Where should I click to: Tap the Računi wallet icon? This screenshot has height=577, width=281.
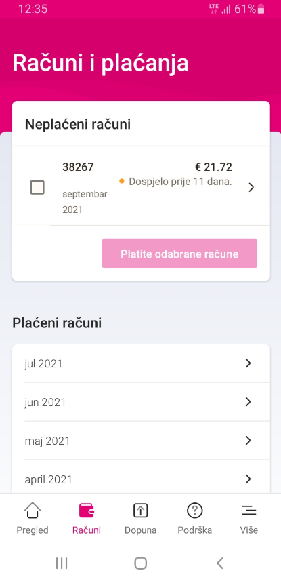[x=87, y=511]
